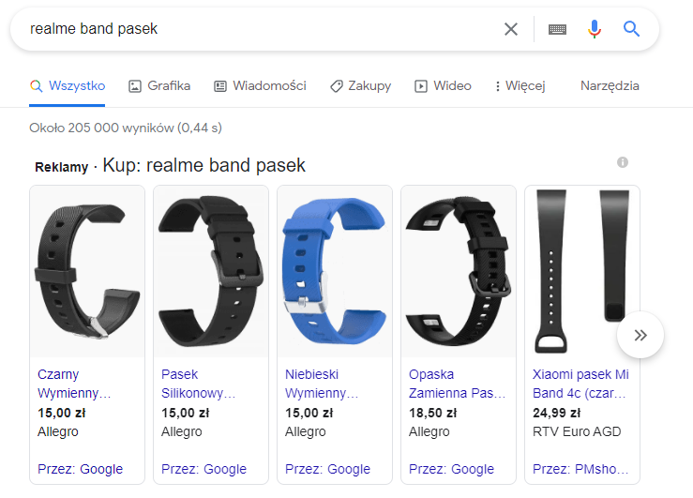Go to the Wideo tab

tap(443, 85)
